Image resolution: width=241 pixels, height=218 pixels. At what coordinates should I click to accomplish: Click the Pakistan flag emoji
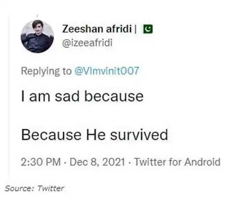[148, 29]
